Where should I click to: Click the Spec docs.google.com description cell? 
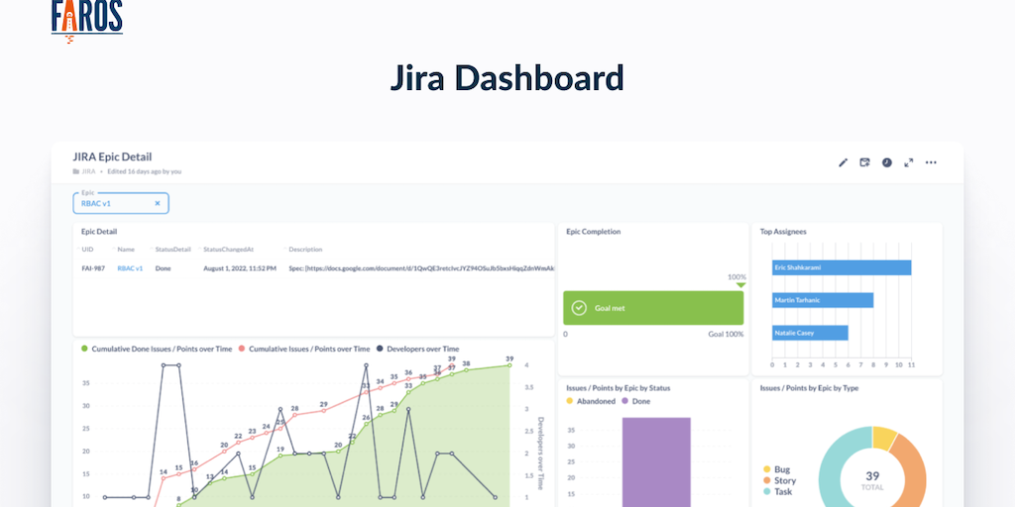tap(421, 268)
